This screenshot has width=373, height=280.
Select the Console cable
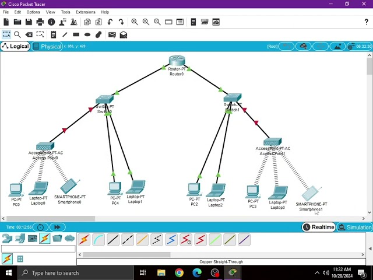(x=98, y=240)
